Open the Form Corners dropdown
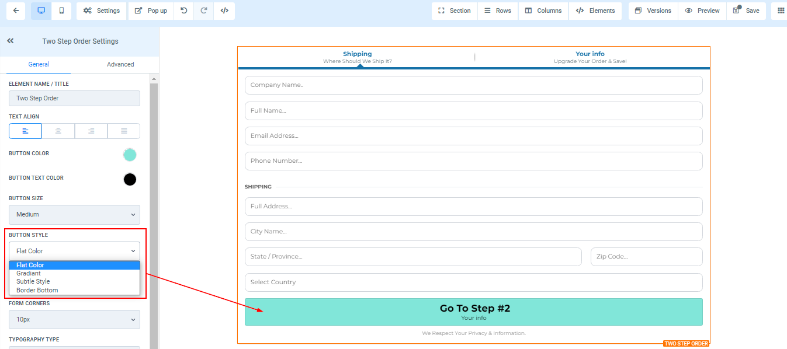Image resolution: width=787 pixels, height=349 pixels. 74,320
